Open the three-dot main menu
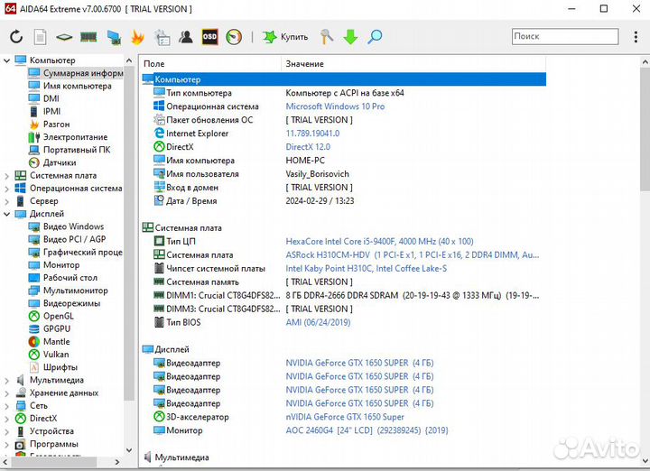650x471 pixels. click(636, 37)
